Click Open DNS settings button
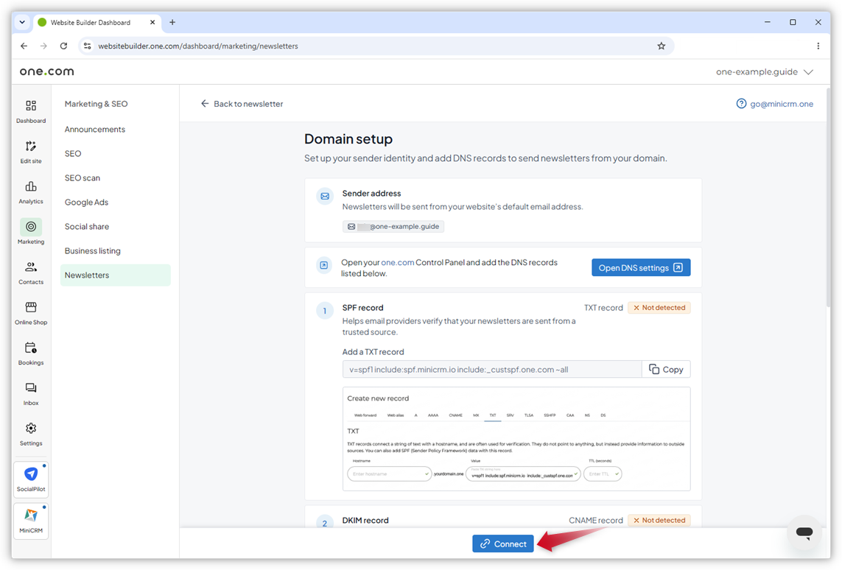842x570 pixels. [641, 267]
